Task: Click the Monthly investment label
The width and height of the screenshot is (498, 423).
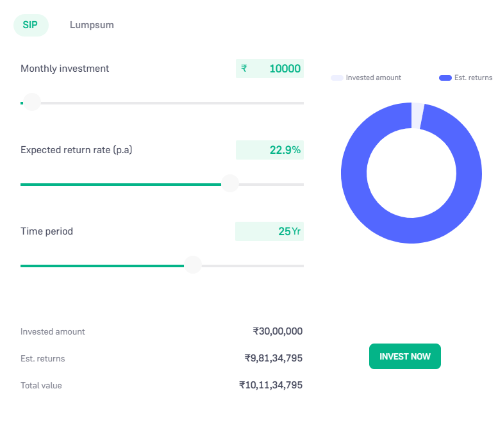Action: point(65,69)
